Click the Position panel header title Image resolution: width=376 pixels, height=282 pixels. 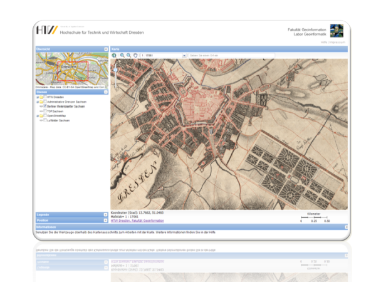click(43, 221)
